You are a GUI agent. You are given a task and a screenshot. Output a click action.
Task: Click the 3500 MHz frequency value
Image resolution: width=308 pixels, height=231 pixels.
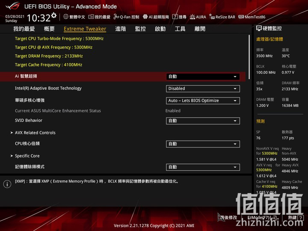[x=264, y=56]
